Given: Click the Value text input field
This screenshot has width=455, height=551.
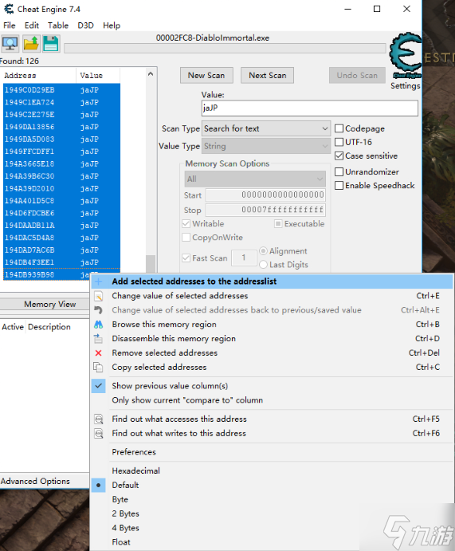Looking at the screenshot, I should (x=310, y=108).
